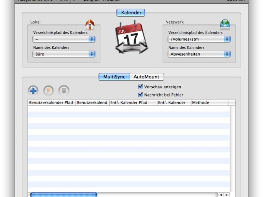Click the lightning bolt run sync icon
263x197 pixels.
click(49, 91)
